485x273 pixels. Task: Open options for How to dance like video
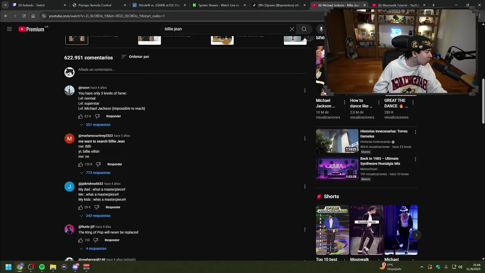click(379, 102)
